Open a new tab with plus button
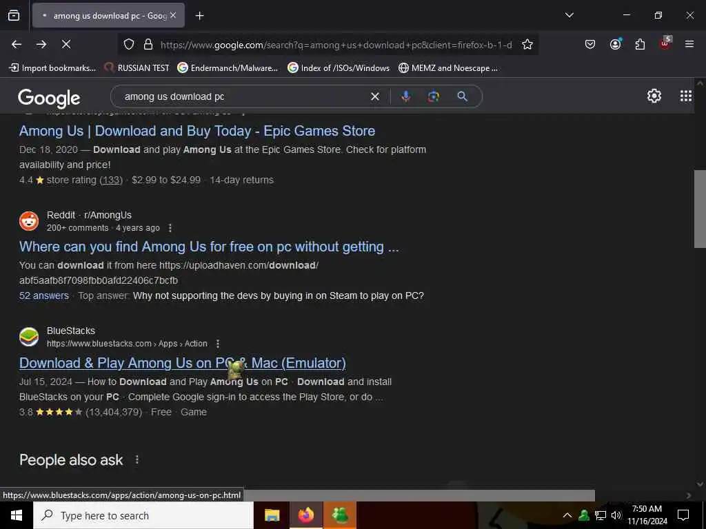Viewport: 706px width, 529px height. (x=199, y=16)
